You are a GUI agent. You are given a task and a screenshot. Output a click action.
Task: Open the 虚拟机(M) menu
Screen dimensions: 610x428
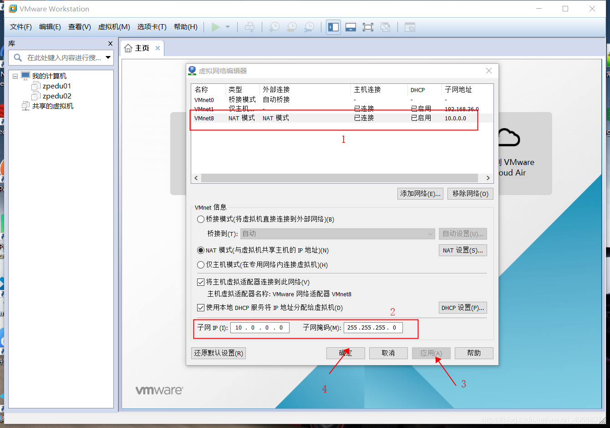coord(114,27)
